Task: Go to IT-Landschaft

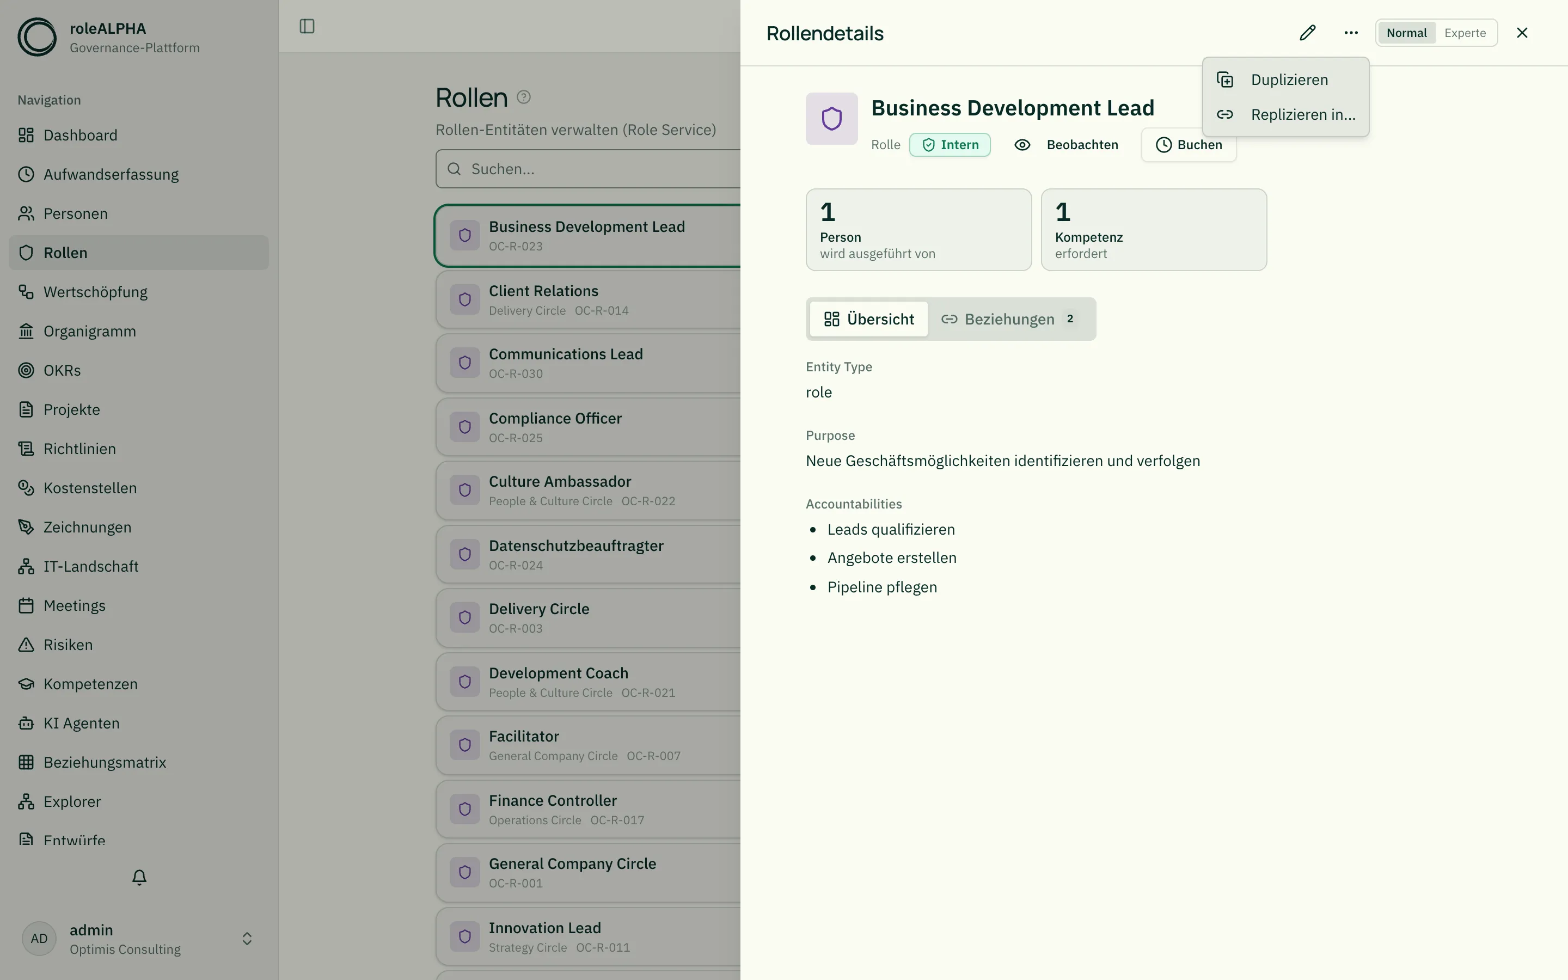Action: click(x=139, y=566)
